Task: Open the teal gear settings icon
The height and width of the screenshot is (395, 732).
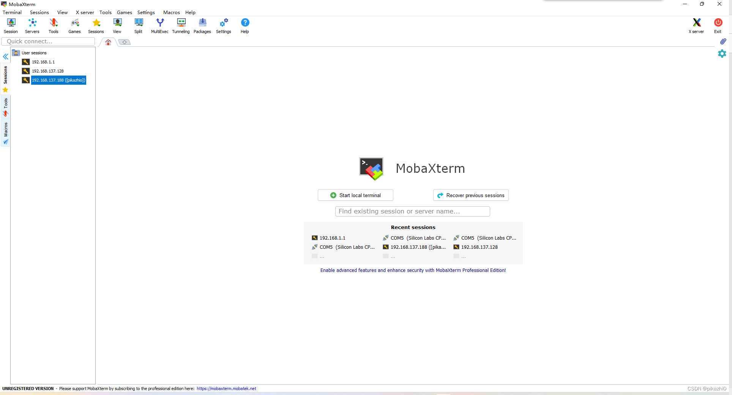Action: click(722, 54)
